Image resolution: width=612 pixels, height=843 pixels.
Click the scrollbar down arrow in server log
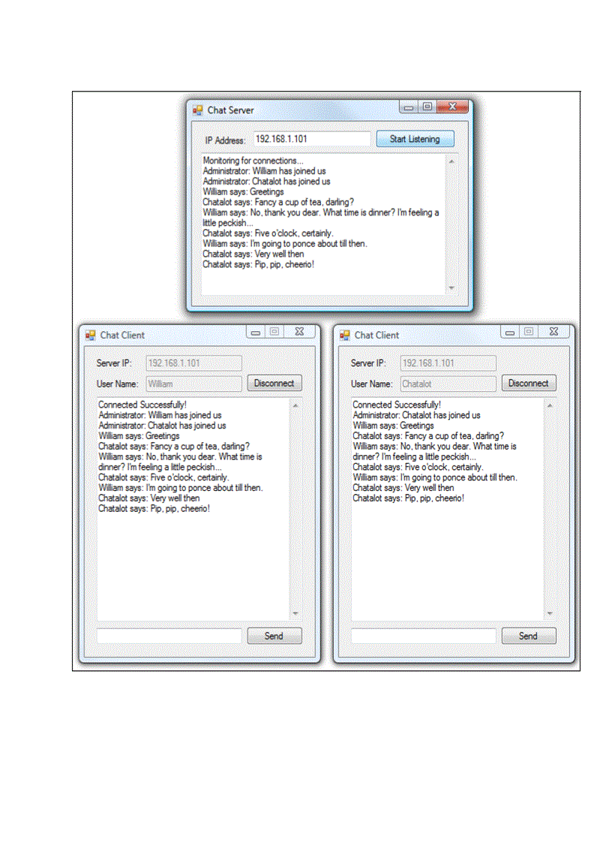451,288
